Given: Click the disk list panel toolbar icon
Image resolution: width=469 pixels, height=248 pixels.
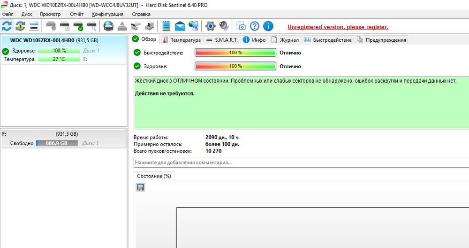Looking at the screenshot, I should tap(34, 26).
